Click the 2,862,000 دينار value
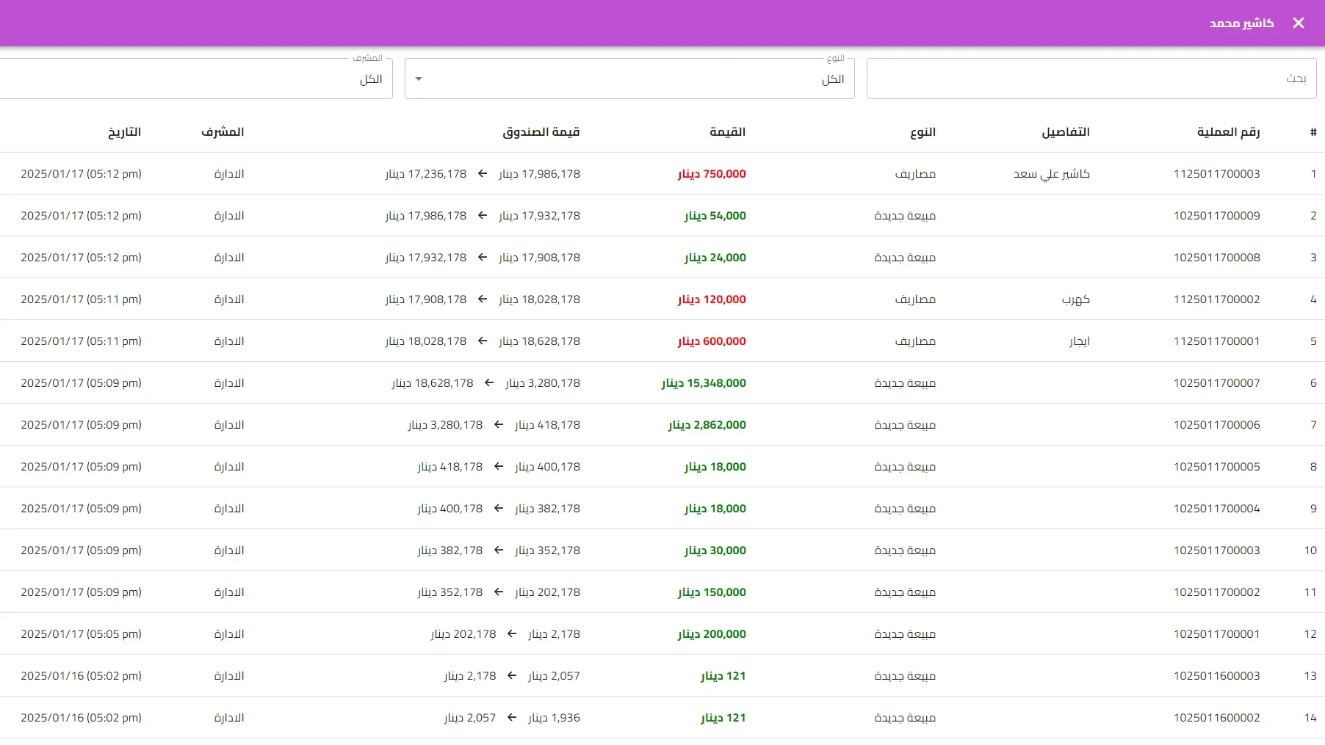Screen dimensions: 1325x745 click(x=707, y=425)
